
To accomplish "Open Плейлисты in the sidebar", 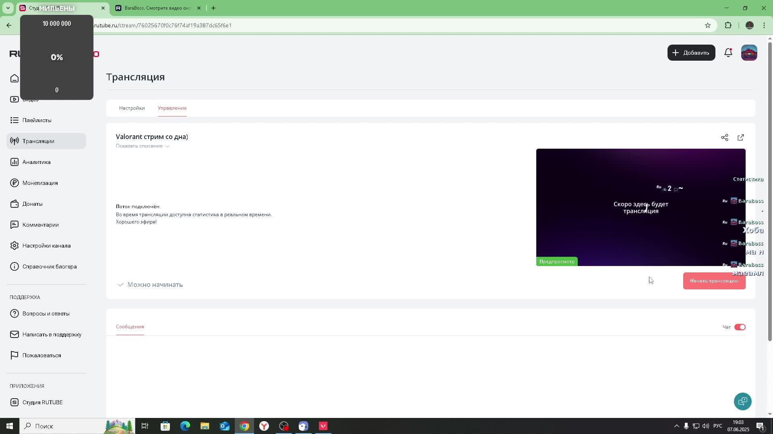I will coord(37,120).
